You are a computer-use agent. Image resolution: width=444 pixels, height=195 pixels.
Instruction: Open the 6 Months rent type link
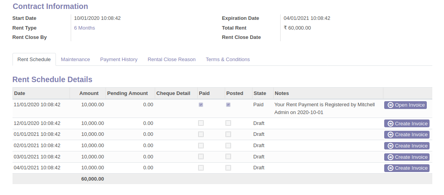point(84,28)
